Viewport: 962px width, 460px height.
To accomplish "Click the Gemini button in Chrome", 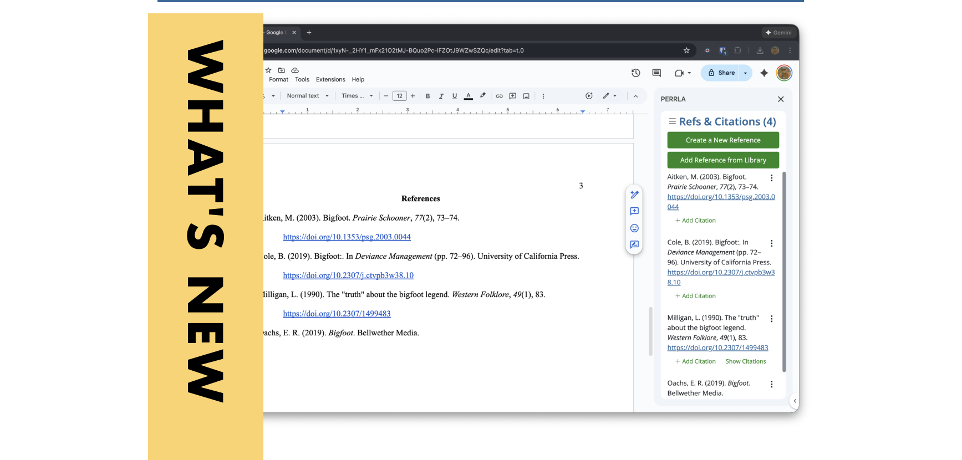I will [778, 33].
